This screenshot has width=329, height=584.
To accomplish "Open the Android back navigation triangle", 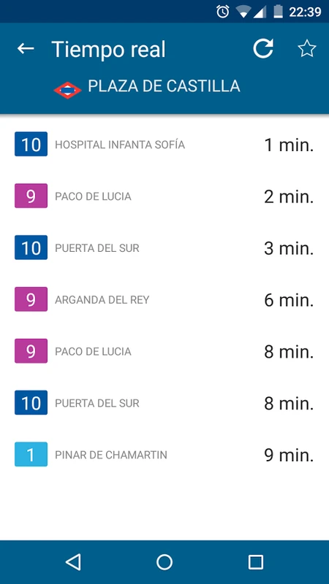I will pyautogui.click(x=73, y=561).
